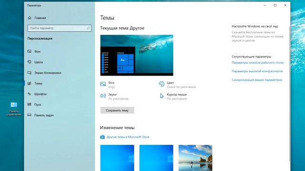Click the current theme preview image
Image resolution: width=305 pixels, height=171 pixels.
pyautogui.click(x=137, y=55)
